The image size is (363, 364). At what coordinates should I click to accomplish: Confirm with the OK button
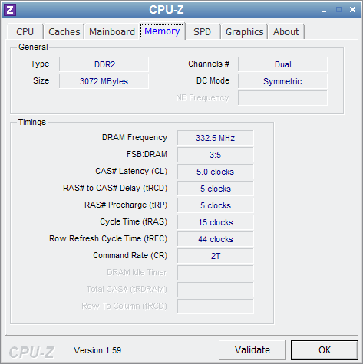(x=325, y=350)
